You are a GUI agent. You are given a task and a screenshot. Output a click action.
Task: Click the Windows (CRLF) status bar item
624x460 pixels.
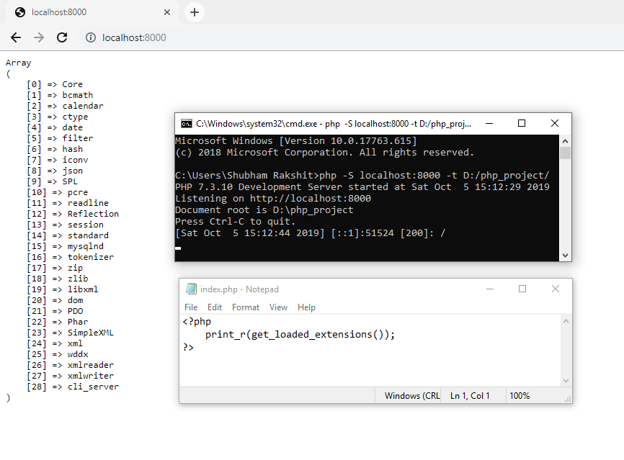411,395
